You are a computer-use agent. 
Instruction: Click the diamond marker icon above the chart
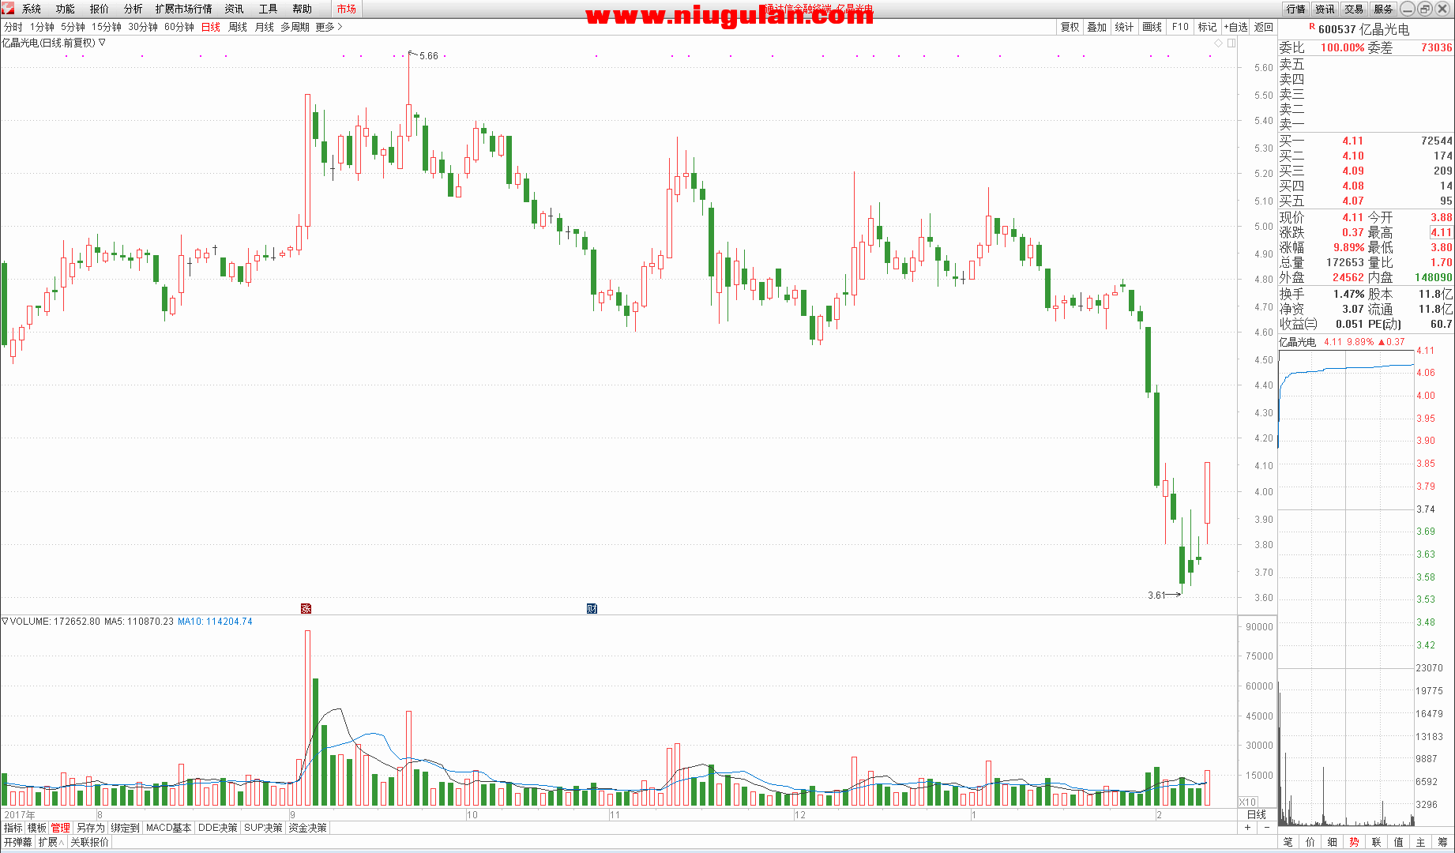(x=1218, y=43)
